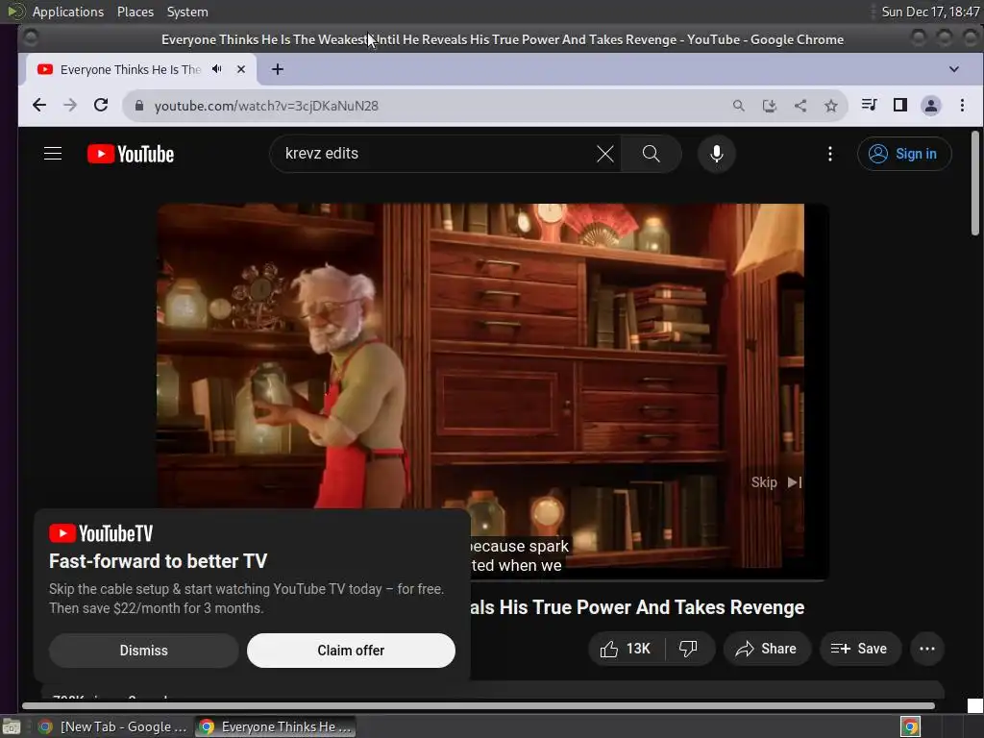Click the clock Sun Dec 17, 18:47
The height and width of the screenshot is (738, 984).
coord(930,12)
